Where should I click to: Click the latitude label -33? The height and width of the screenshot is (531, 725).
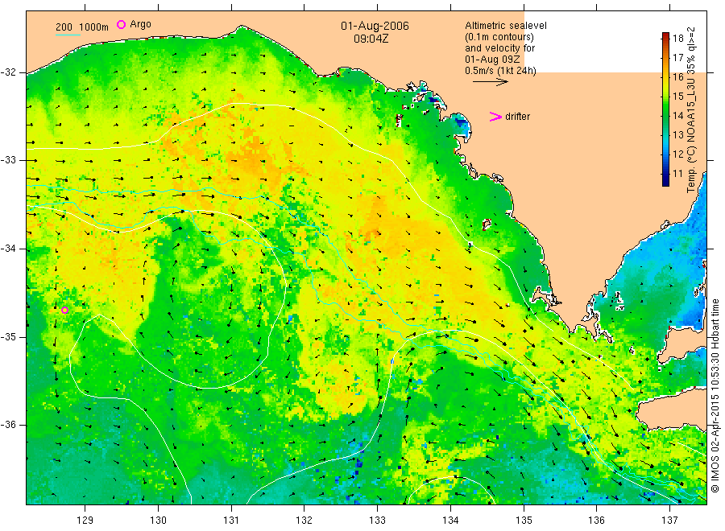(x=8, y=160)
